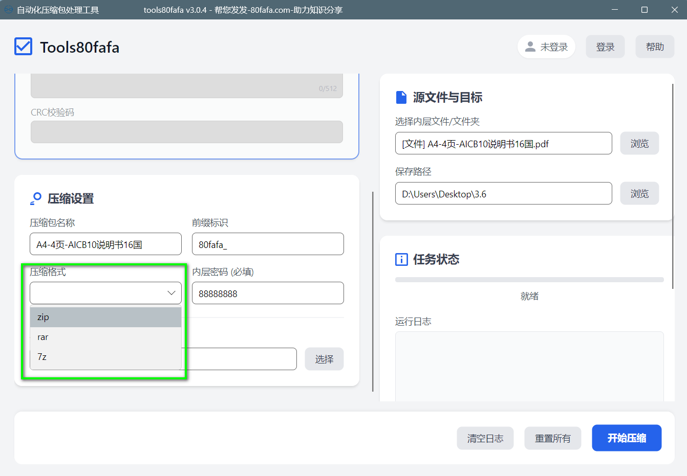
Task: Click the 压缩设置 section icon
Action: 36,198
